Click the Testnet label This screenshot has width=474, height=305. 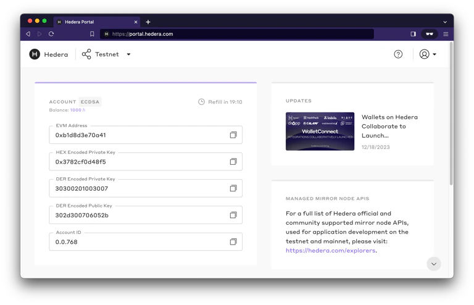point(107,54)
